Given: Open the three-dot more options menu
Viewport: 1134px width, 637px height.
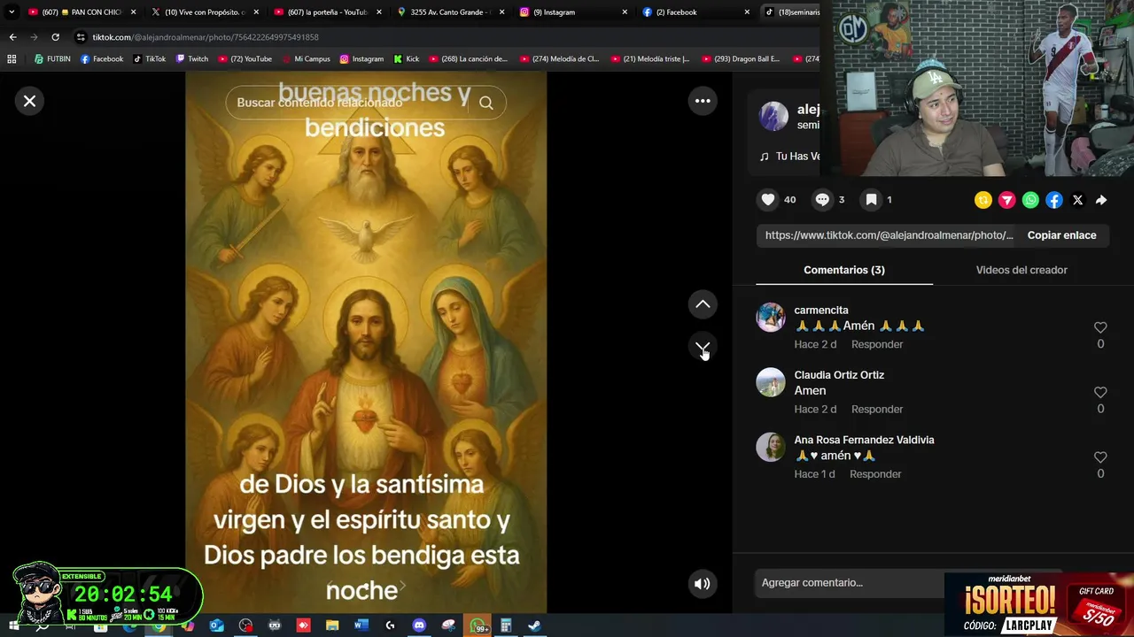Looking at the screenshot, I should (703, 101).
